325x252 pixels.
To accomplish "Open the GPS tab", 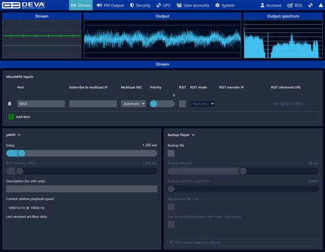I will (164, 5).
